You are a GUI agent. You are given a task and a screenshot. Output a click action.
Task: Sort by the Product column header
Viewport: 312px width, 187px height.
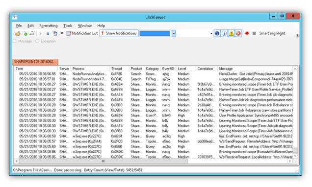pyautogui.click(x=136, y=69)
